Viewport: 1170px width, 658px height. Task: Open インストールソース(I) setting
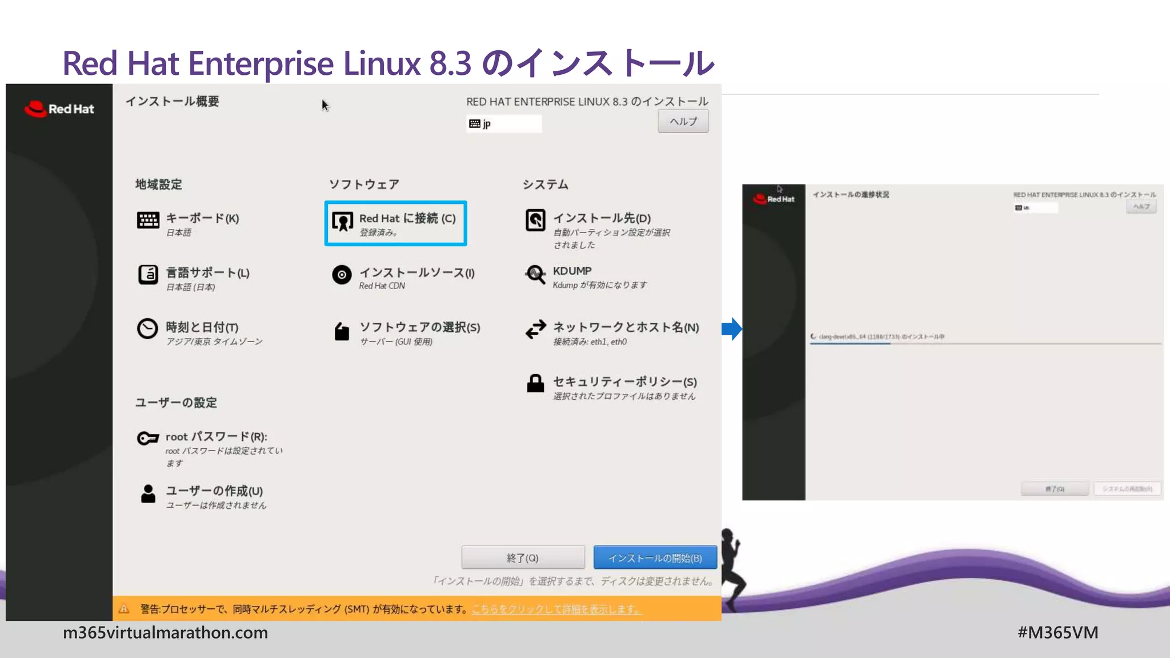417,273
